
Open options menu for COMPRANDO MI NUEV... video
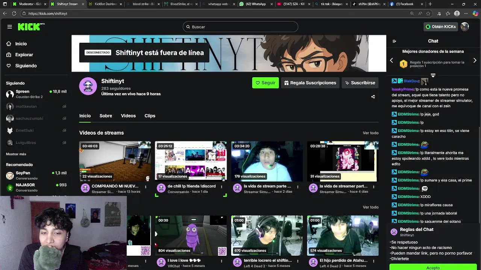pos(146,187)
